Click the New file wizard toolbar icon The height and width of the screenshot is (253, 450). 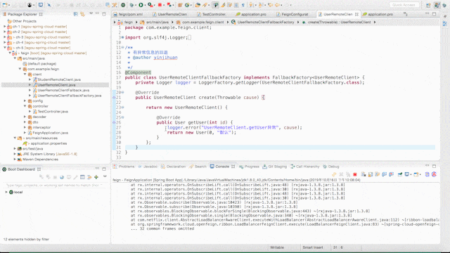[5, 5]
